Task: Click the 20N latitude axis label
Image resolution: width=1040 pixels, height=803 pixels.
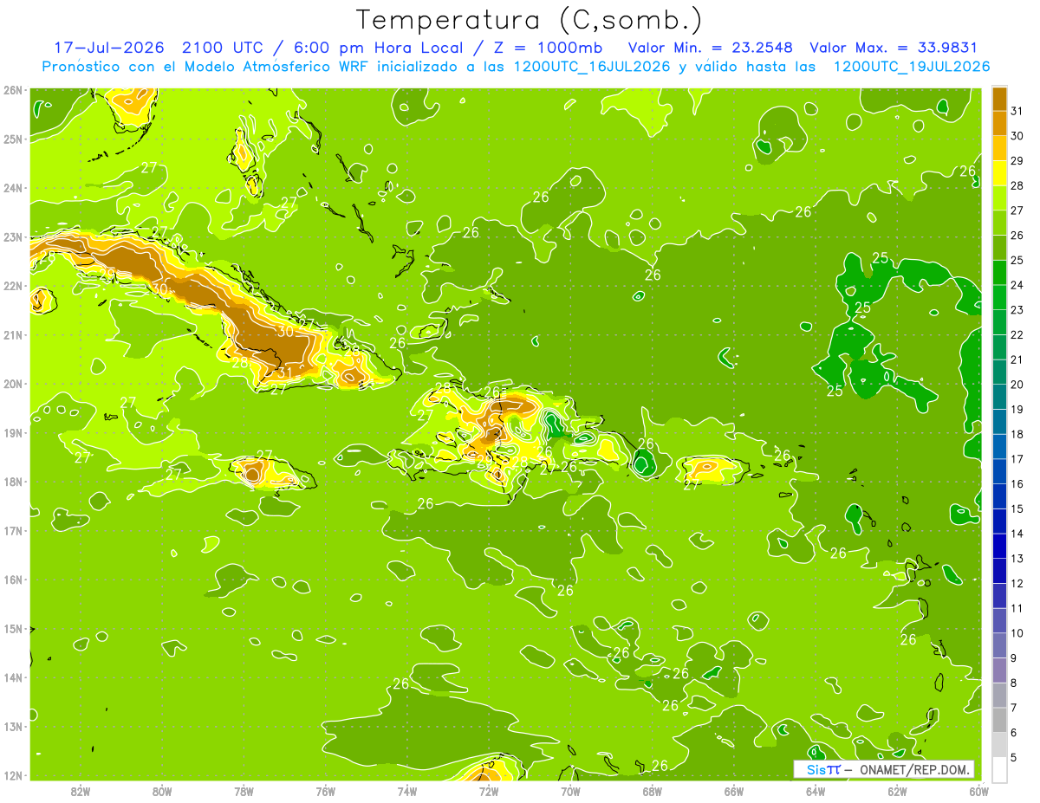Action: point(13,384)
